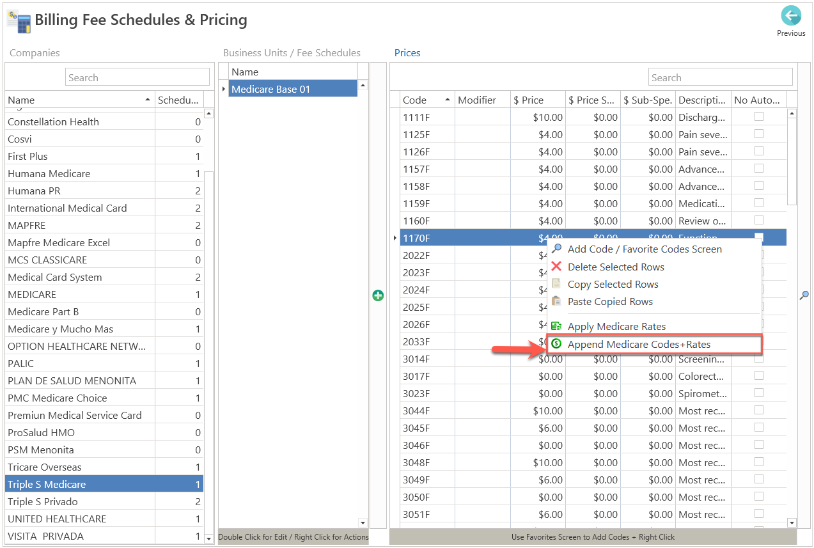Toggle No Auto checkbox for code 1159F
The width and height of the screenshot is (814, 548).
click(759, 203)
